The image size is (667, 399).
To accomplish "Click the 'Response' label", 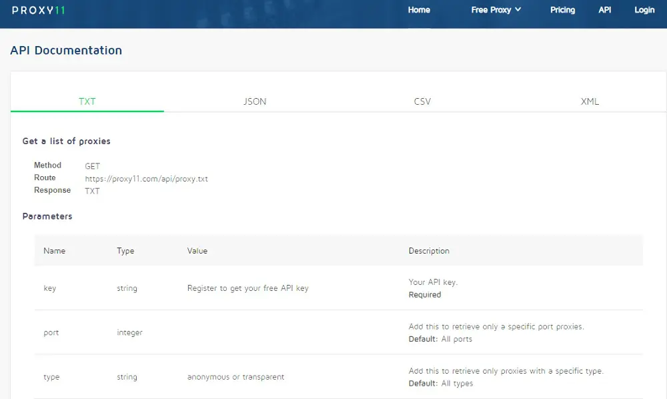I will coord(52,190).
